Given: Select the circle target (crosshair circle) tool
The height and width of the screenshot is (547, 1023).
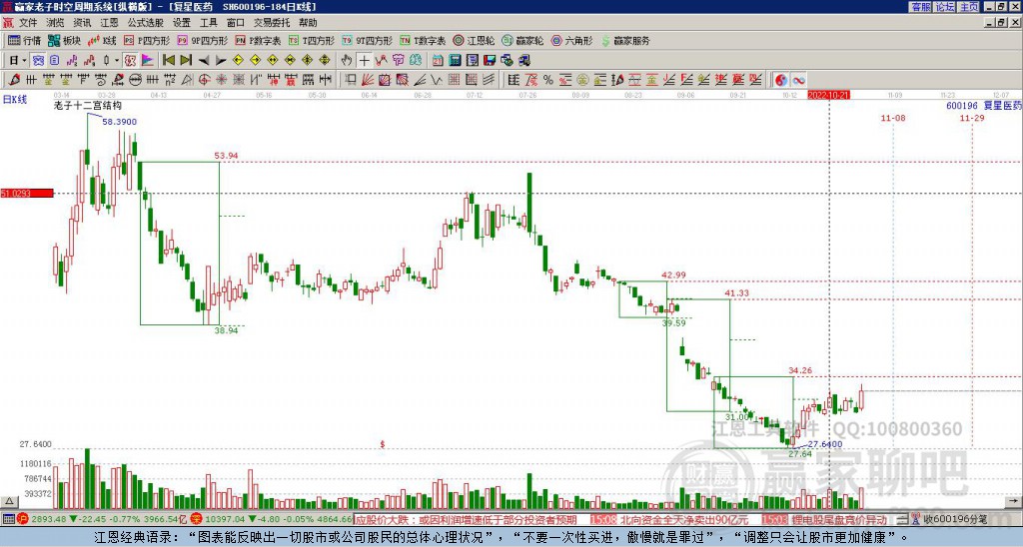Looking at the screenshot, I should tap(204, 80).
